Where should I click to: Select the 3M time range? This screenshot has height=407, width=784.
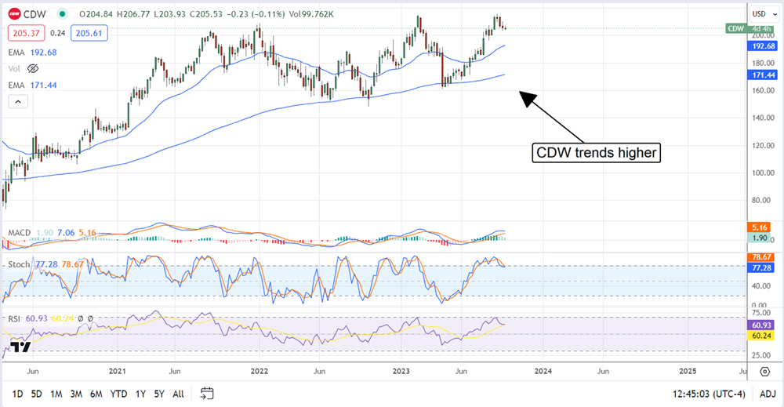tap(76, 394)
